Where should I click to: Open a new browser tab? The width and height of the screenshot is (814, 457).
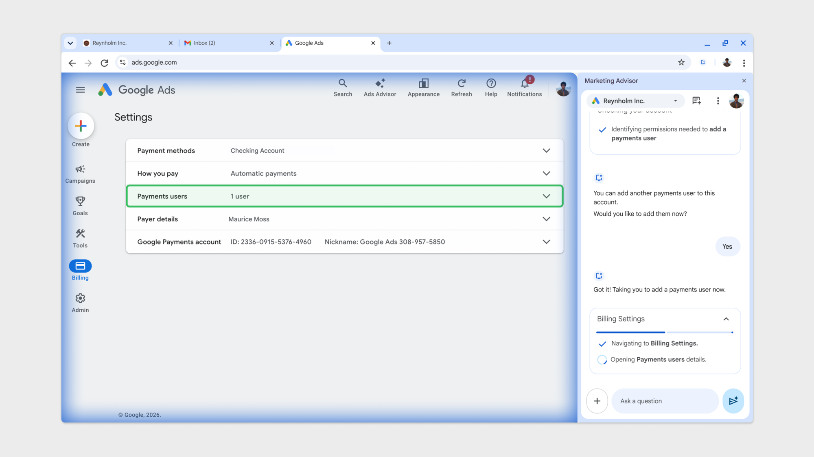click(389, 43)
